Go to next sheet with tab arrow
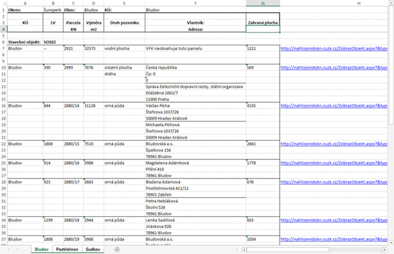394x254 pixels. point(18,249)
